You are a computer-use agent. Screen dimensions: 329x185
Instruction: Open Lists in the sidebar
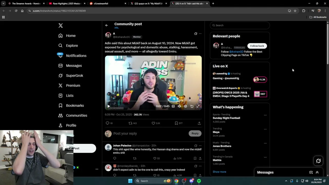(x=66, y=96)
